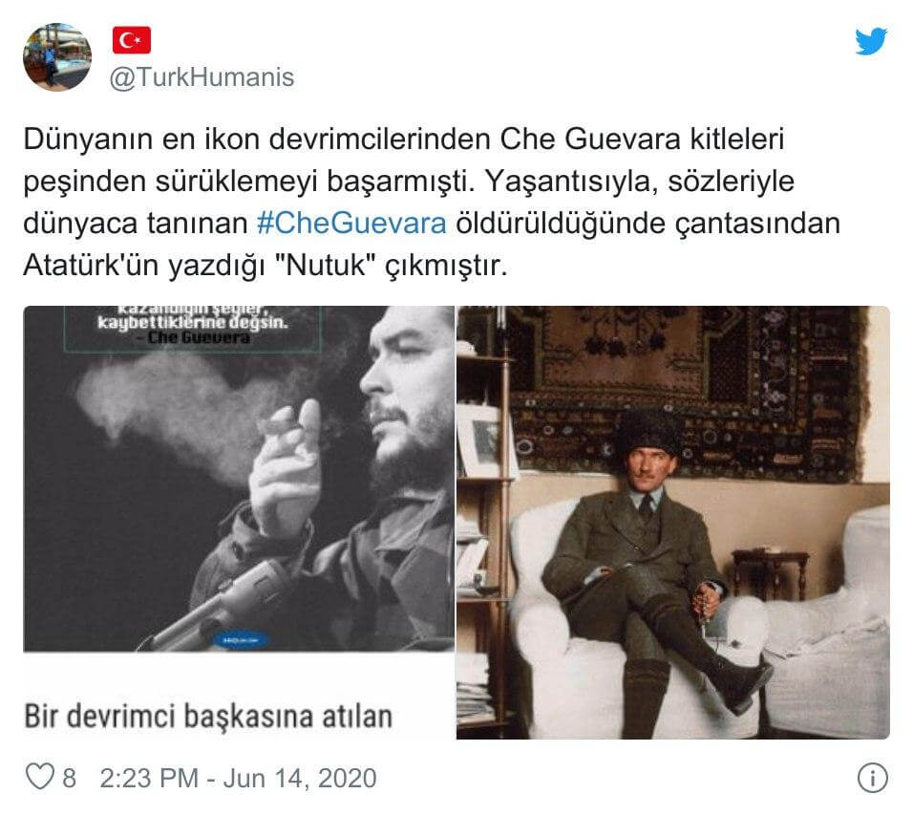Screen dimensions: 913x816
Task: Click the "kaybettiklerine değsin" quote overlay
Action: pyautogui.click(x=193, y=322)
